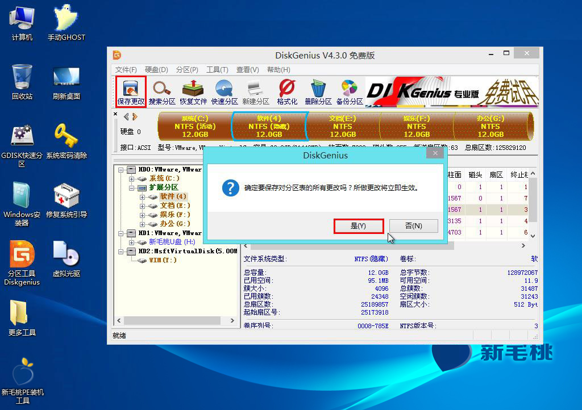
Task: Select 软件(4) hidden partition bar segment
Action: (269, 127)
